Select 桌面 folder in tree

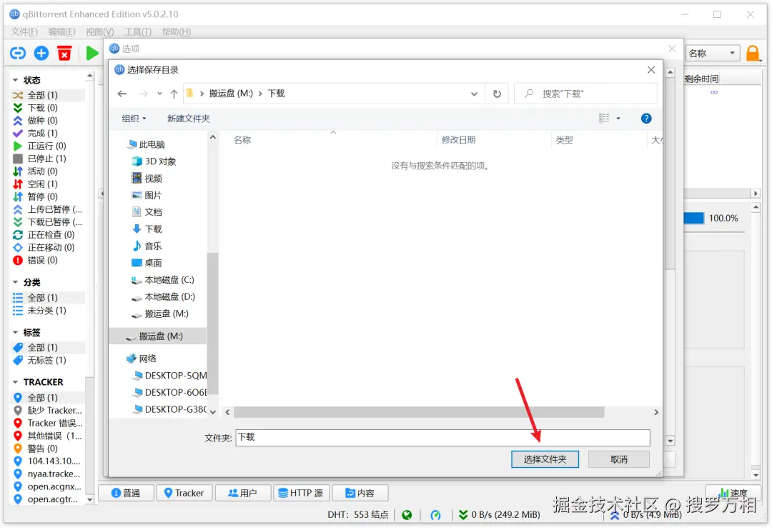147,263
